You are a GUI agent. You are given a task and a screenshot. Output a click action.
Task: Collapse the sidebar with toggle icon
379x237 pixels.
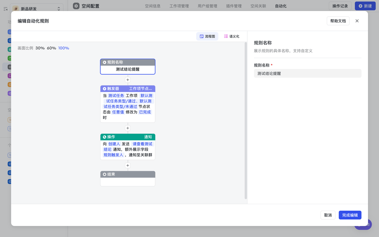(5, 9)
